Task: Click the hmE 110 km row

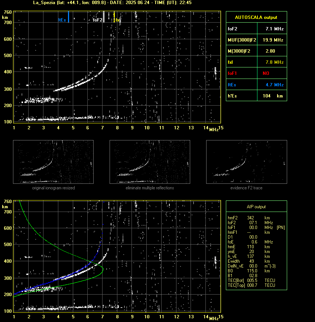Action: point(249,247)
